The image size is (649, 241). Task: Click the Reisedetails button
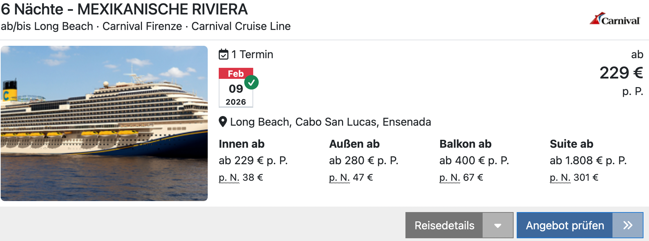[444, 226]
